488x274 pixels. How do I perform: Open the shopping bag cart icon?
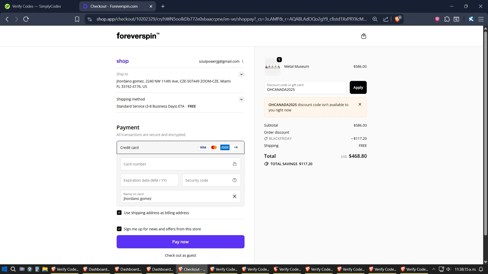coord(364,36)
